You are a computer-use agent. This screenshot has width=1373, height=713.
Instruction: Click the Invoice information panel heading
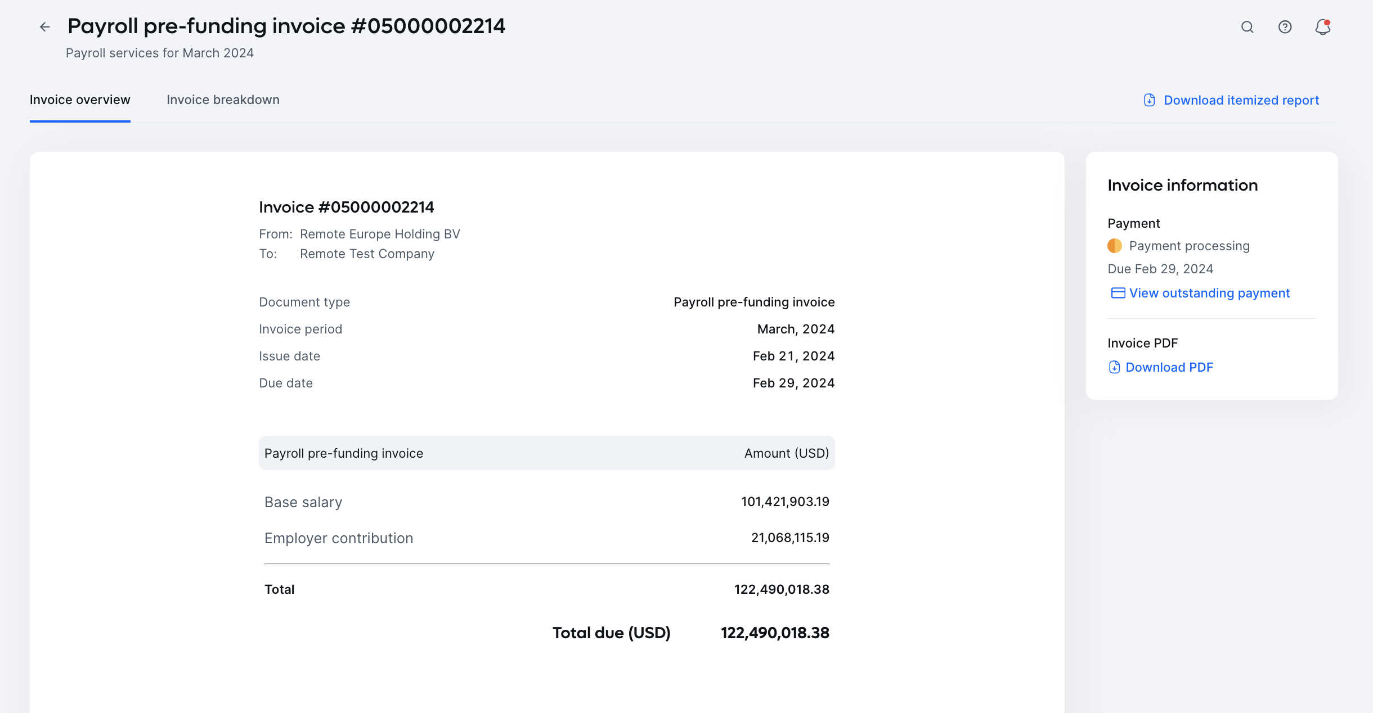1182,185
